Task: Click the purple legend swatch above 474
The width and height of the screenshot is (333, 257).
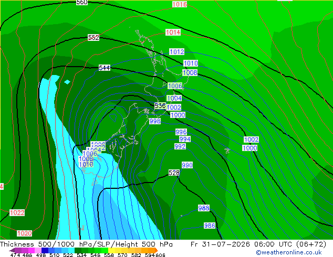Action: [x=18, y=250]
